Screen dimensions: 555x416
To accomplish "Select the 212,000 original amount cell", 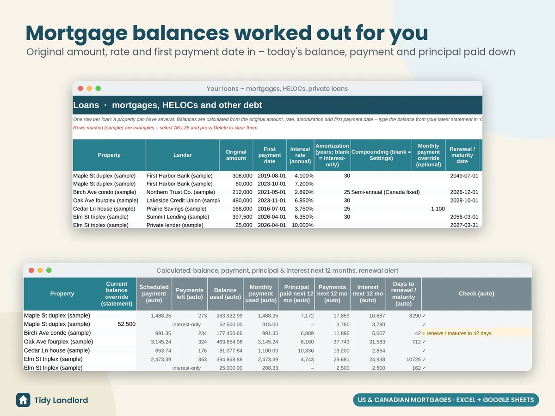I will (x=236, y=192).
